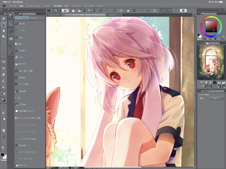The width and height of the screenshot is (226, 169).
Task: Open the ウィンドウ menu
Action: pyautogui.click(x=89, y=6)
